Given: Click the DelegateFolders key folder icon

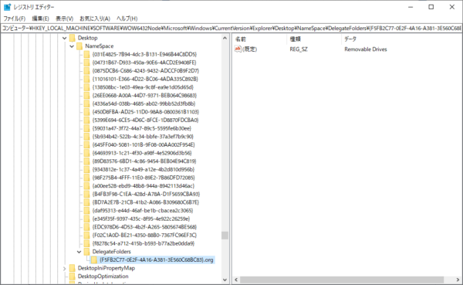Looking at the screenshot, I should pos(86,252).
